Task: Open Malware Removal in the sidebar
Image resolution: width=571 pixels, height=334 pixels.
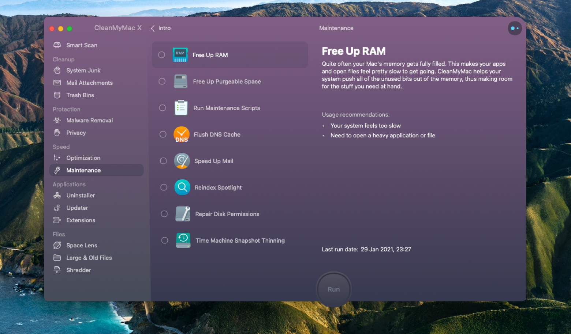Action: pos(96,120)
